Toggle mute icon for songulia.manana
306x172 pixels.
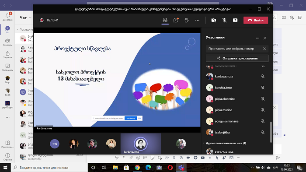pyautogui.click(x=263, y=121)
